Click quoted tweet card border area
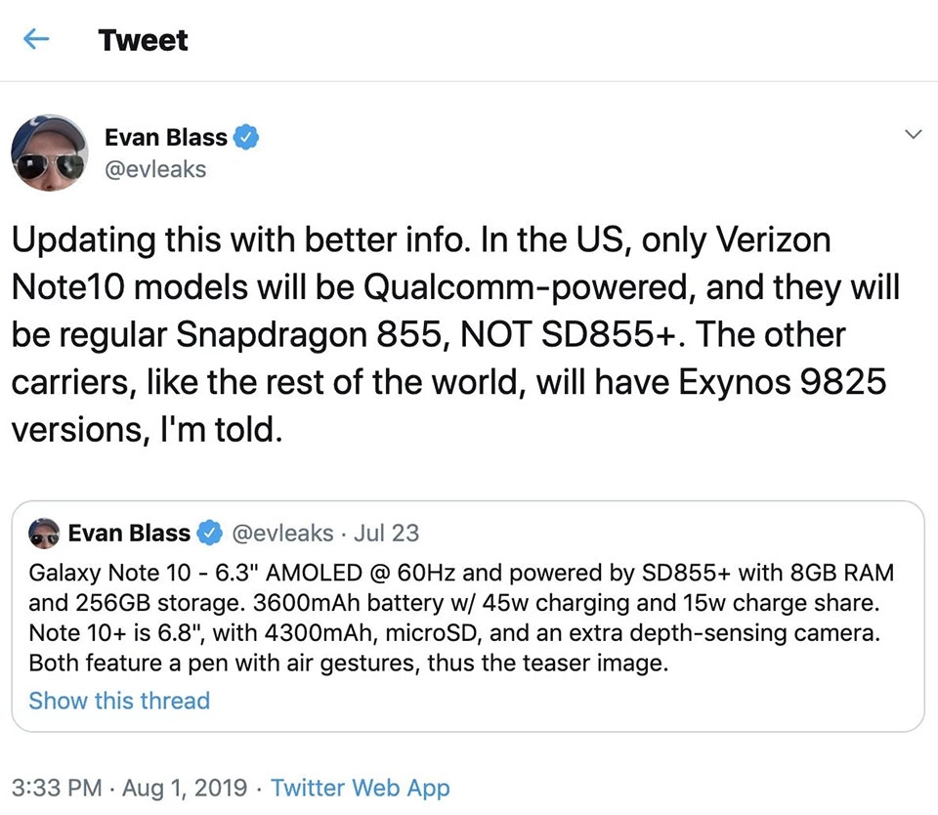 pyautogui.click(x=468, y=617)
